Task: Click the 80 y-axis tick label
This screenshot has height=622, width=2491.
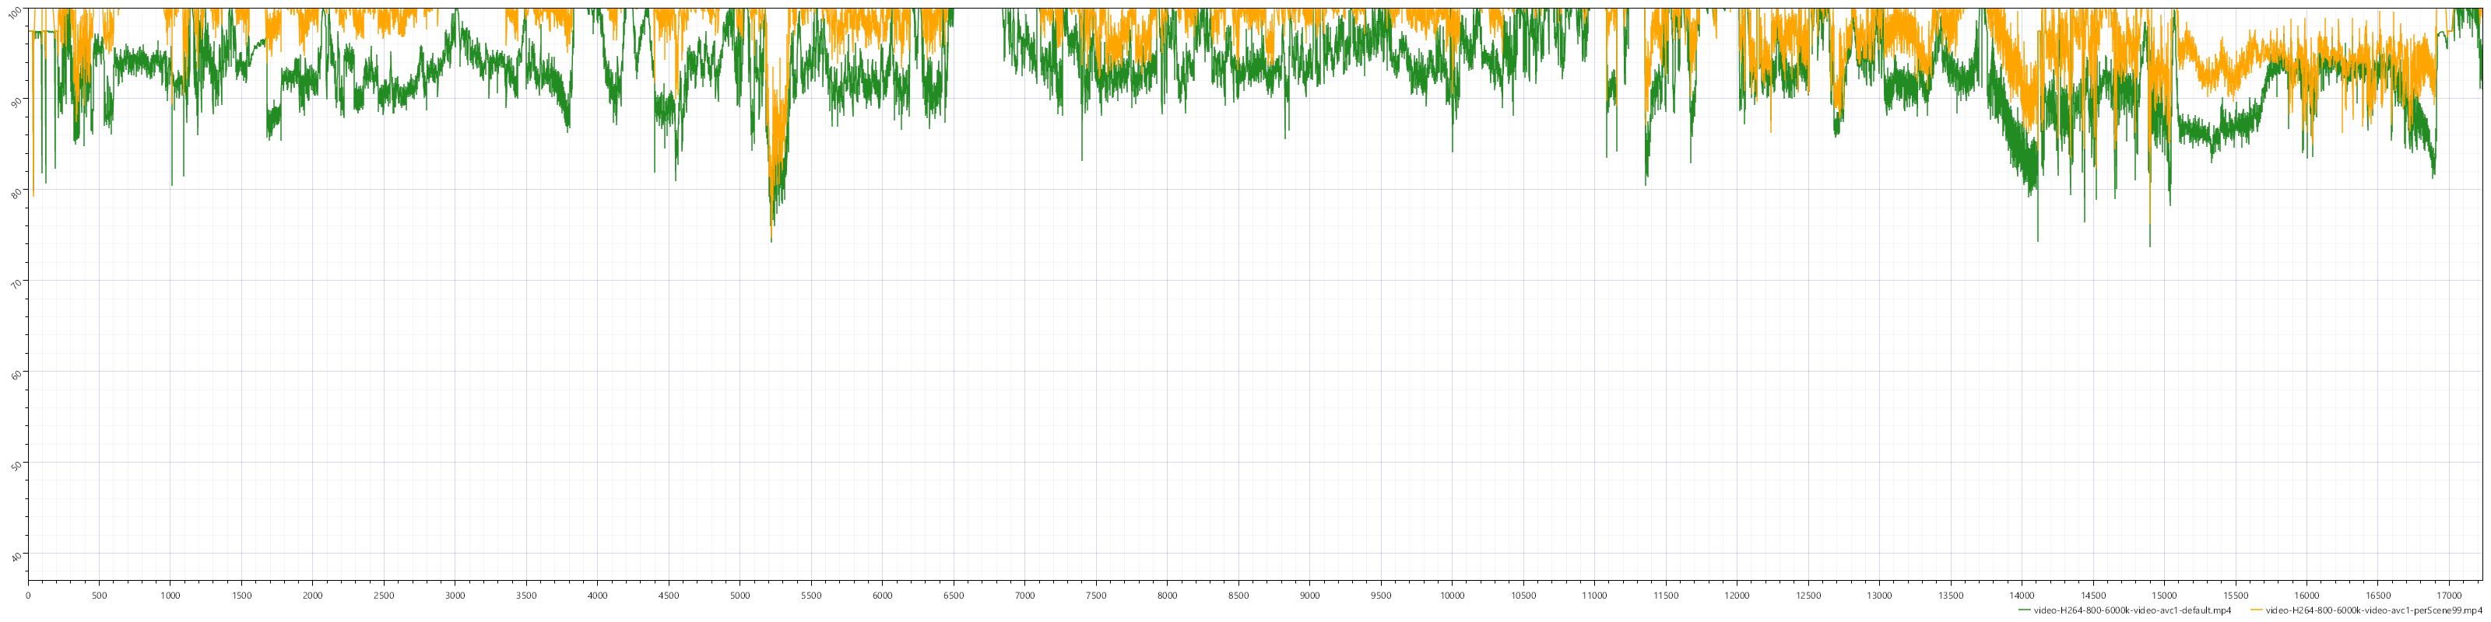Action: [x=16, y=191]
